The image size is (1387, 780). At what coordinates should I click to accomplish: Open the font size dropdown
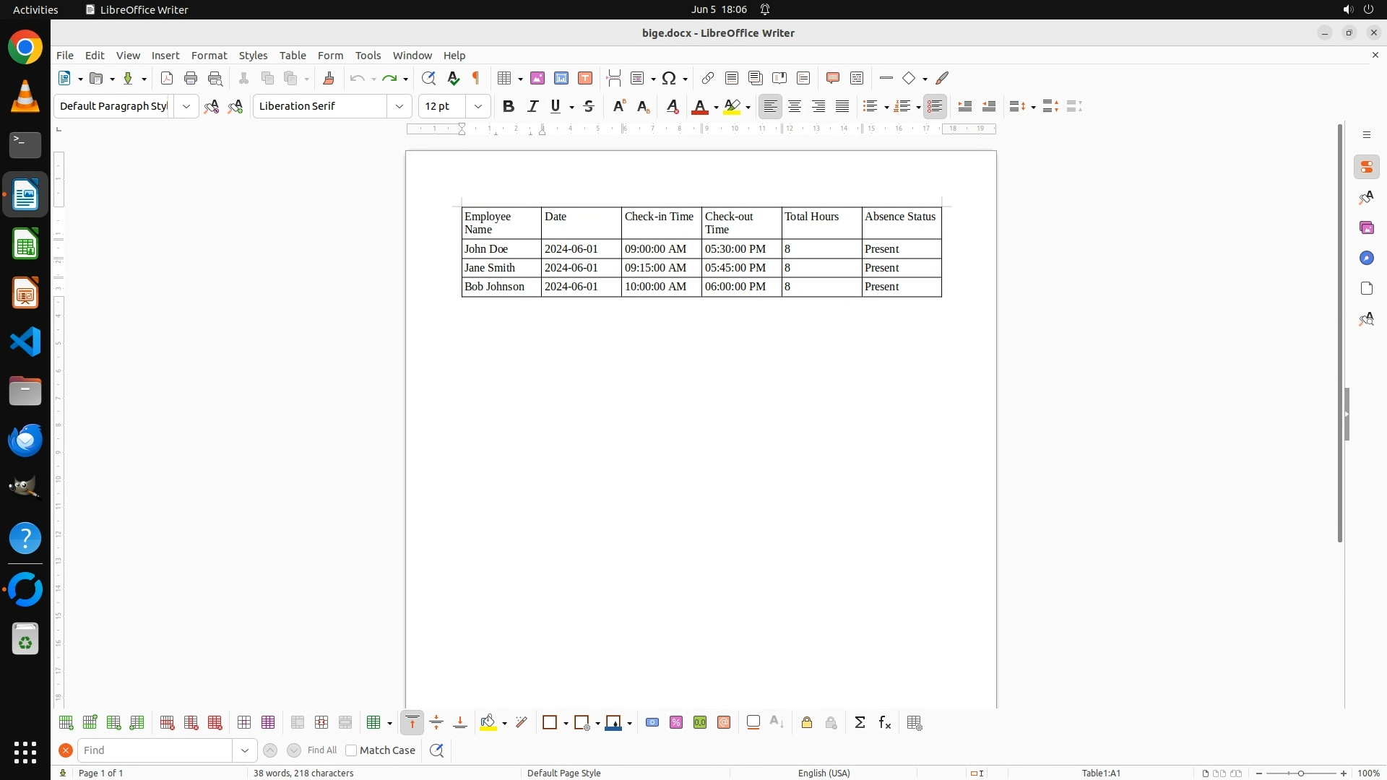pyautogui.click(x=478, y=106)
